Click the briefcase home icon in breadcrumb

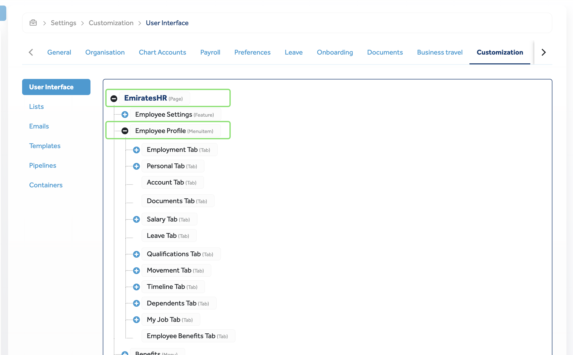click(x=33, y=23)
